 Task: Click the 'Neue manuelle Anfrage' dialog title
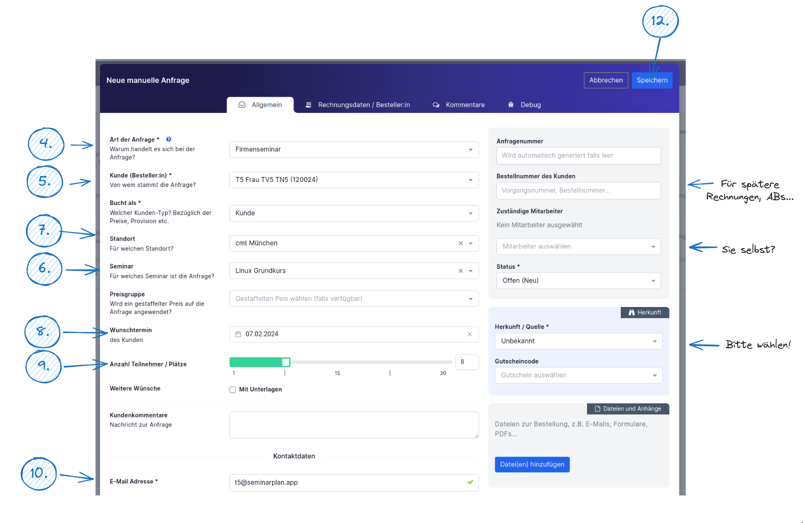pyautogui.click(x=148, y=80)
